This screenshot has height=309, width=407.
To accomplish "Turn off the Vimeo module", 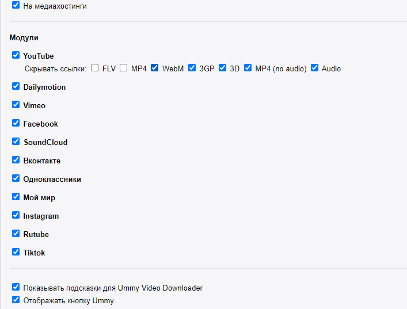I will [x=16, y=105].
